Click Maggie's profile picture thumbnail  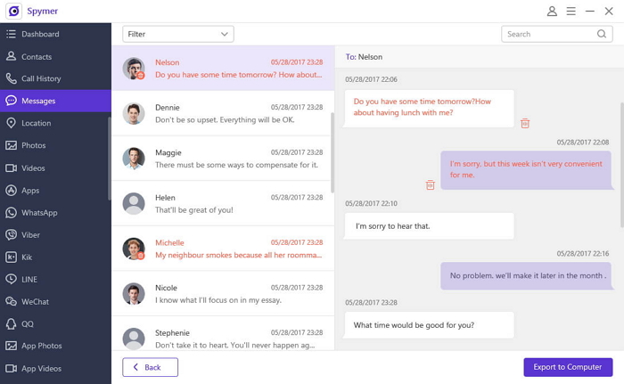click(x=134, y=159)
